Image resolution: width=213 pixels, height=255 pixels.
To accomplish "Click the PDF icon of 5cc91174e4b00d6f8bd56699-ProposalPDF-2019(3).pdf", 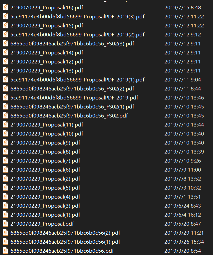I will (x=5, y=16).
